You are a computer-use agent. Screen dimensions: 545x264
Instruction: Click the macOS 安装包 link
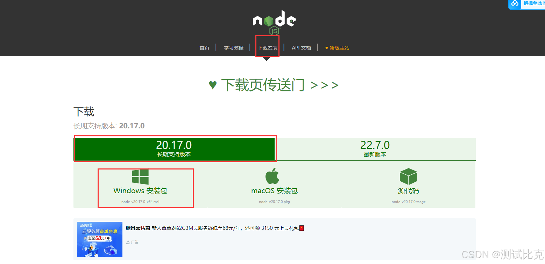click(x=275, y=191)
